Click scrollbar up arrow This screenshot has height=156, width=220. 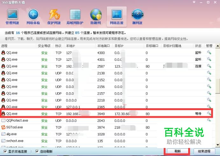click(x=217, y=46)
